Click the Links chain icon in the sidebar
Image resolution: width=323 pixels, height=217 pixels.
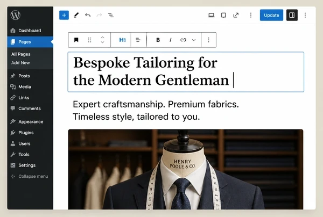click(x=13, y=98)
